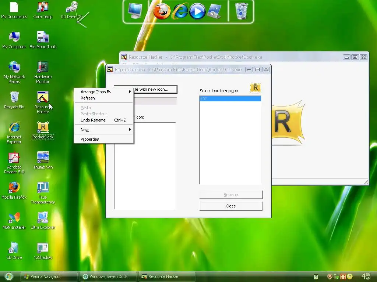Switch to Vienna Navigator taskbar item
377x282 pixels.
[49, 276]
